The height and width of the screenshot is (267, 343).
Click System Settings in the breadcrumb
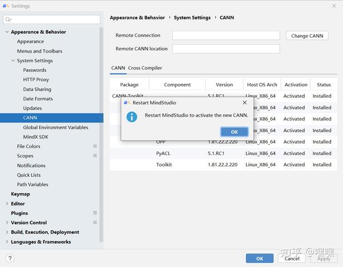pyautogui.click(x=193, y=18)
